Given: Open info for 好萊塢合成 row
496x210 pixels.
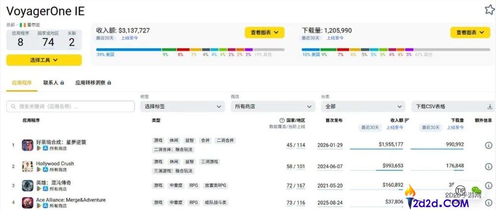Looking at the screenshot, I should pos(489,145).
